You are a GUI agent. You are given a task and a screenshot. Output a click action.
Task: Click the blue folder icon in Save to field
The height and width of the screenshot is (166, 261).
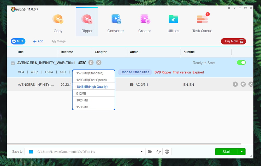tap(31, 152)
